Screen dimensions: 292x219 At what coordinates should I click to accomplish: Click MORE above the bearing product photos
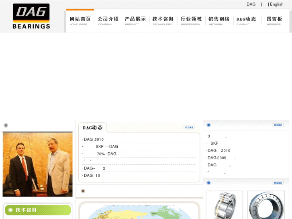point(278,183)
